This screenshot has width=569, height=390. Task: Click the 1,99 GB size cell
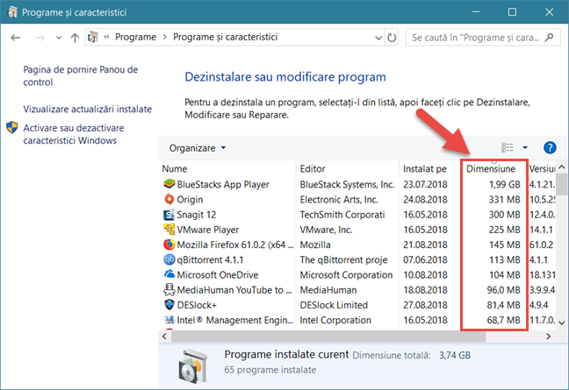click(504, 184)
